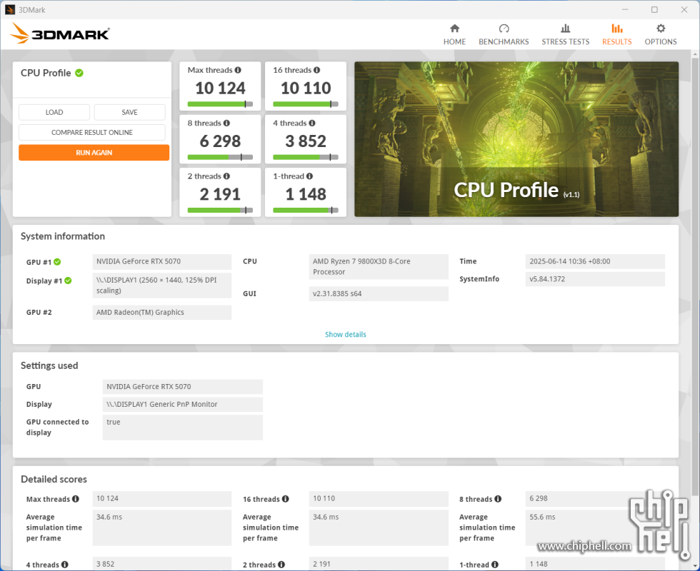Open the OPTIONS section

click(x=661, y=34)
